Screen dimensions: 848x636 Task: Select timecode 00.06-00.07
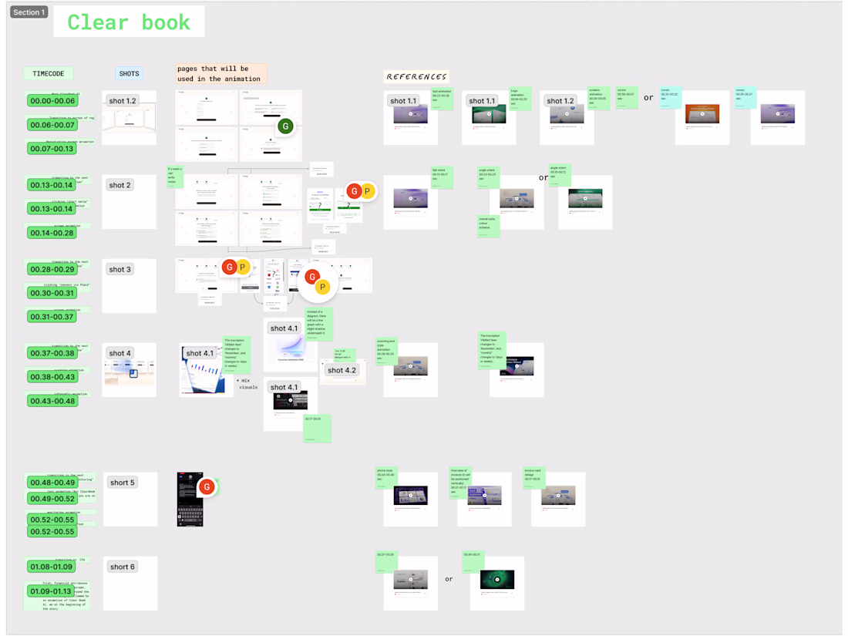pos(52,125)
